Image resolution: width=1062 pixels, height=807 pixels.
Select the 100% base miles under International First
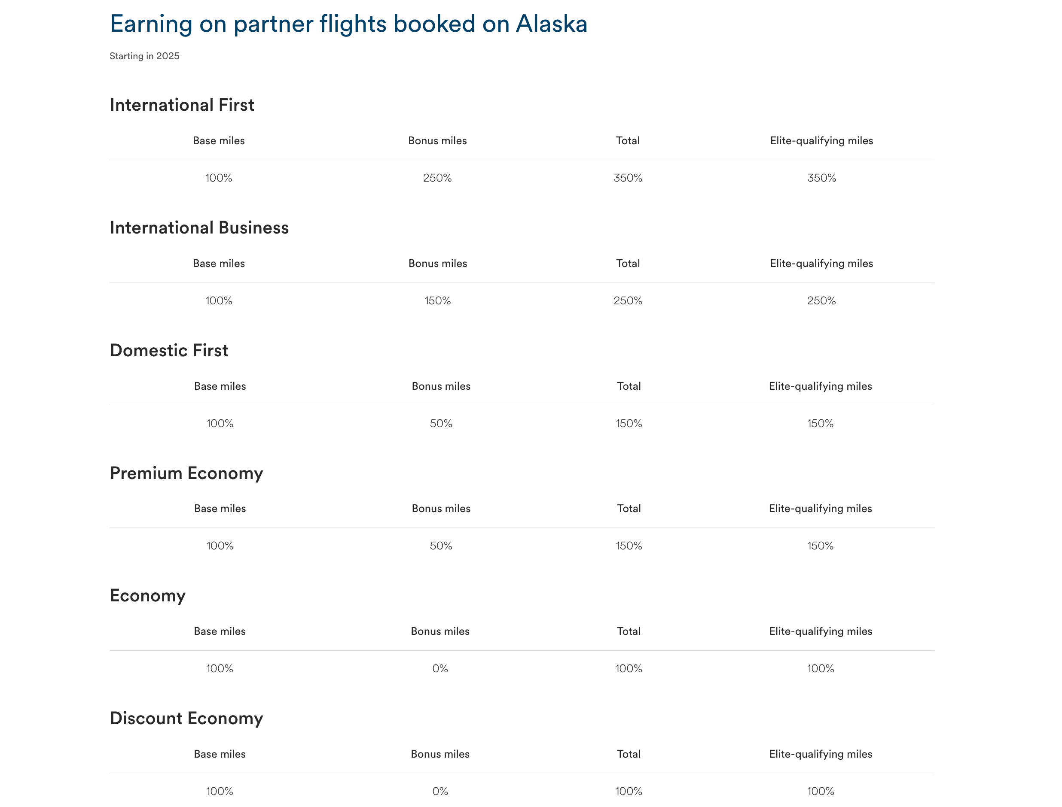tap(218, 178)
